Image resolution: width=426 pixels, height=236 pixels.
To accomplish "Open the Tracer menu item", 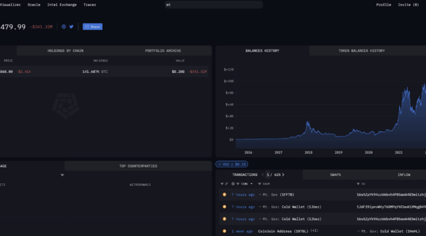I will [x=89, y=5].
